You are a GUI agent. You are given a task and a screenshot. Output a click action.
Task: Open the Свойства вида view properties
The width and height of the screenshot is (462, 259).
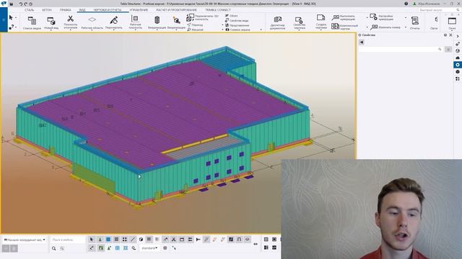(237, 21)
